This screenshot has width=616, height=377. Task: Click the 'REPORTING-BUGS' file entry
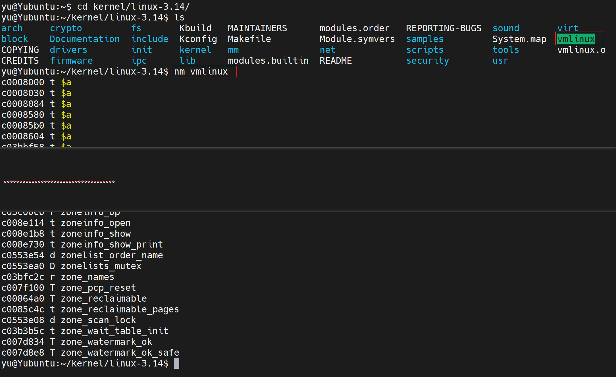pos(444,28)
